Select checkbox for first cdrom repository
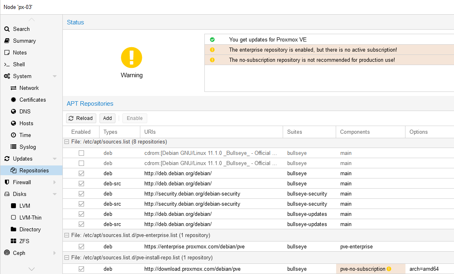 coord(81,153)
